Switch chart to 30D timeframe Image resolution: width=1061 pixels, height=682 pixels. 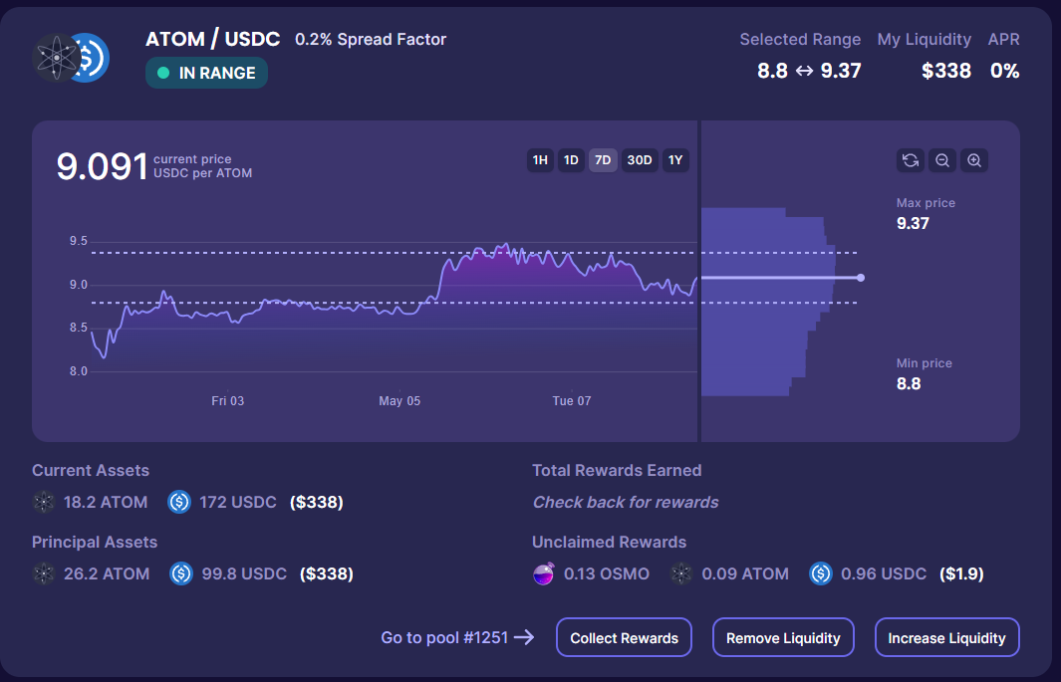pos(639,160)
